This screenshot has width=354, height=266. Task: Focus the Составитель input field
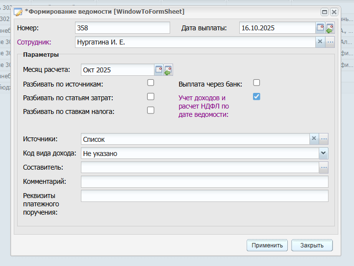[x=200, y=167]
